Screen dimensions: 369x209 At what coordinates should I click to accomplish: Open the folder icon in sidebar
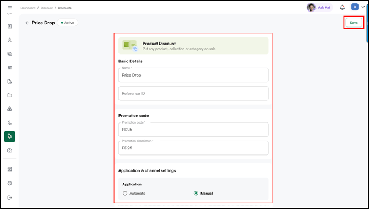tap(10, 95)
